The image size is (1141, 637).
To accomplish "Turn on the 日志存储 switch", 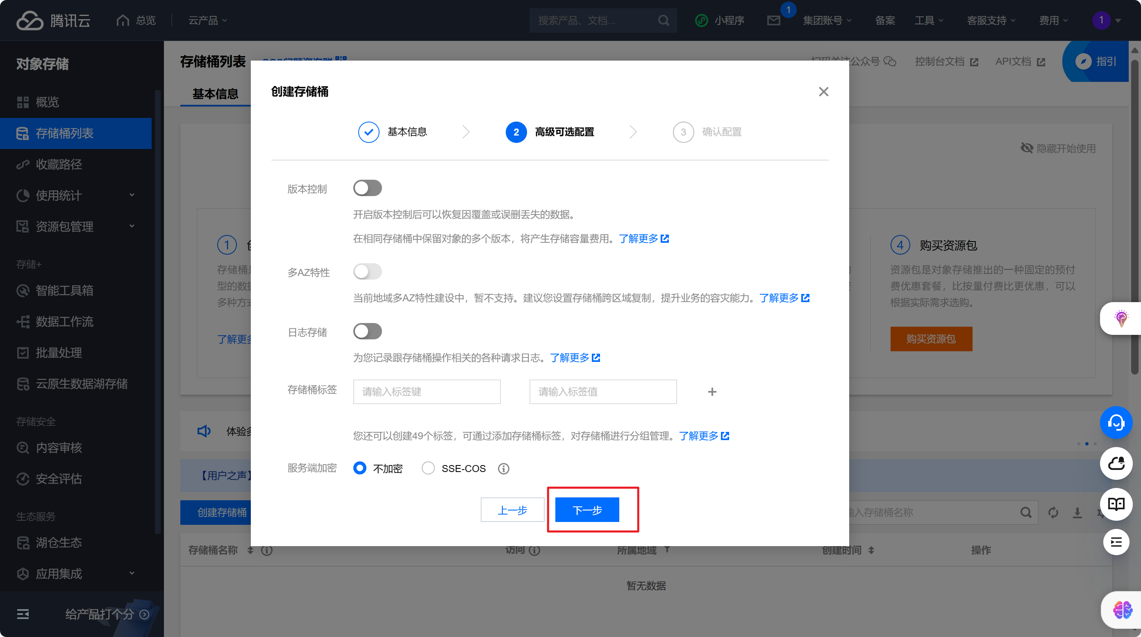I will pyautogui.click(x=367, y=331).
